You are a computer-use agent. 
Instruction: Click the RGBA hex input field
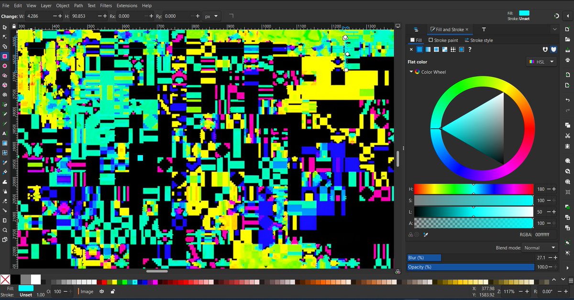546,234
